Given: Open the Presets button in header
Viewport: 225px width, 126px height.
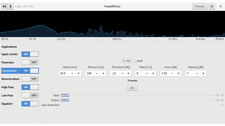Looking at the screenshot, I should (x=199, y=6).
